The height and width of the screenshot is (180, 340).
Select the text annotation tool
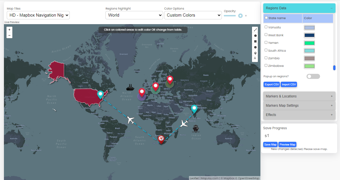[x=255, y=58]
